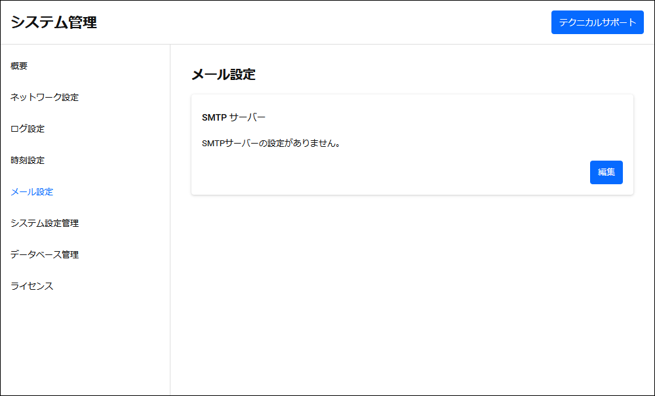The image size is (655, 396).
Task: Open システム設定管理 page
Action: (45, 223)
